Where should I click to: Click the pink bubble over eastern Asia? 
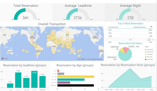pyautogui.click(x=68, y=40)
